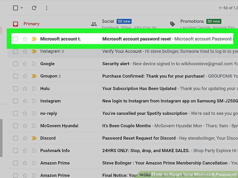Open the Microsoft account password reset email
The width and height of the screenshot is (238, 178).
(x=122, y=39)
